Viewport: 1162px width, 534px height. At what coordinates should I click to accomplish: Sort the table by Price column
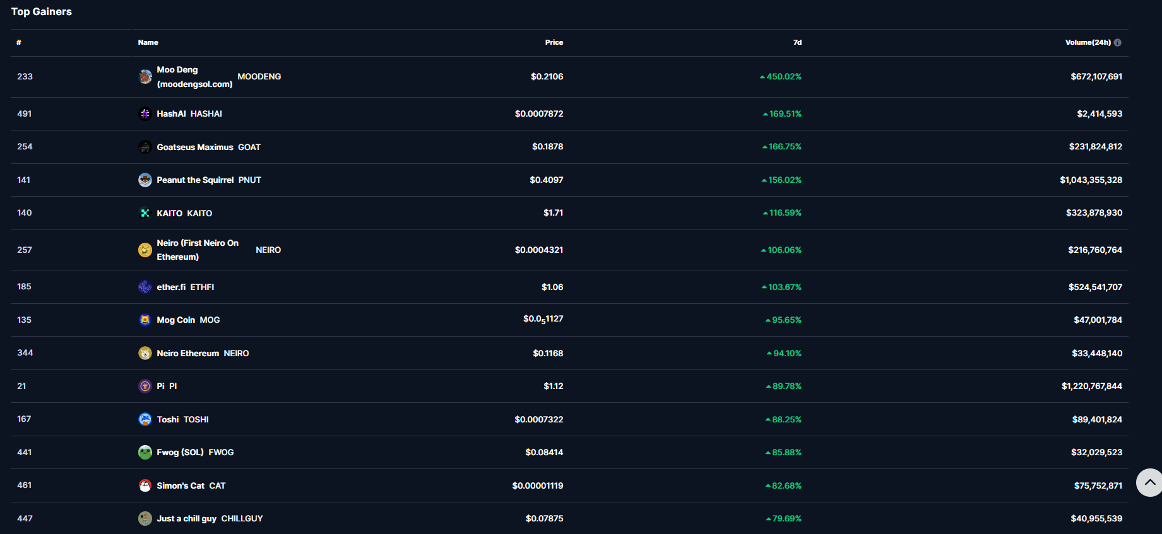[x=554, y=43]
